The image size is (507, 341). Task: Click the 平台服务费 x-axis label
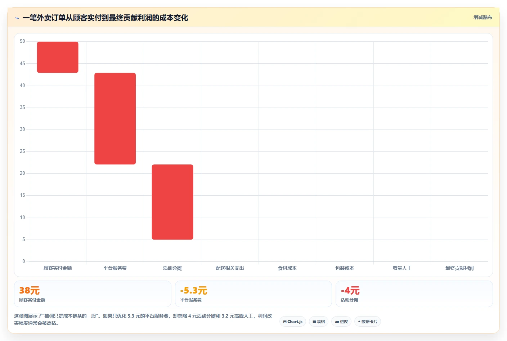coord(115,268)
